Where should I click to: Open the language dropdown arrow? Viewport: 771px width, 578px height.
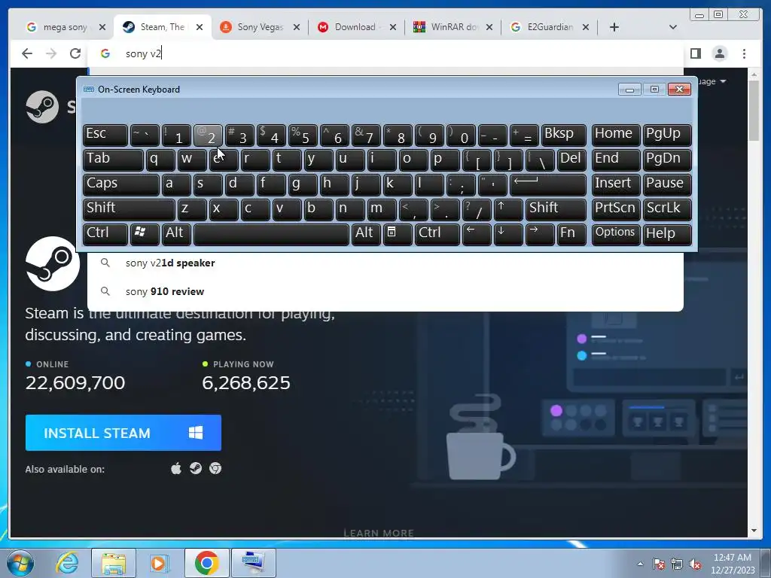[x=723, y=81]
